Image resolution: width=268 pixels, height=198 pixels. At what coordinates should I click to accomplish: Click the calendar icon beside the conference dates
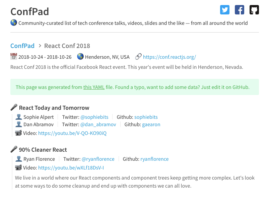coord(12,56)
